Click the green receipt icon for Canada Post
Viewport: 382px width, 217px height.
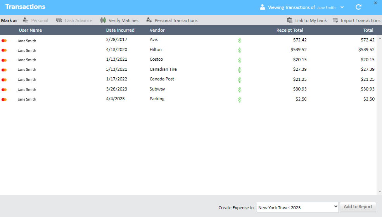pos(240,80)
